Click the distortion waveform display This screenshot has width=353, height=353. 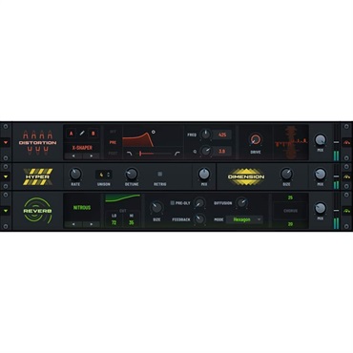(x=291, y=142)
